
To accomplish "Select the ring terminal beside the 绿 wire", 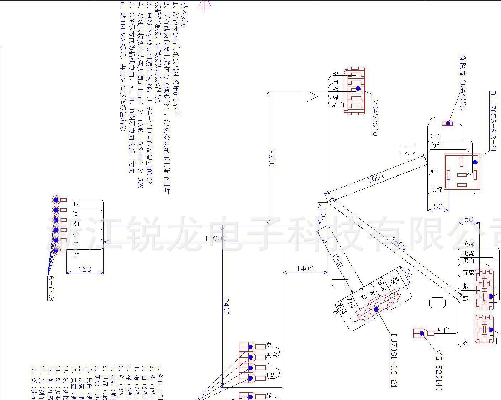I will tap(60, 220).
